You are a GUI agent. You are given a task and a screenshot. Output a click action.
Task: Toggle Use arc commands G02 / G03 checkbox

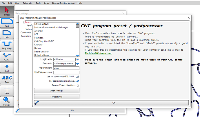(78, 77)
